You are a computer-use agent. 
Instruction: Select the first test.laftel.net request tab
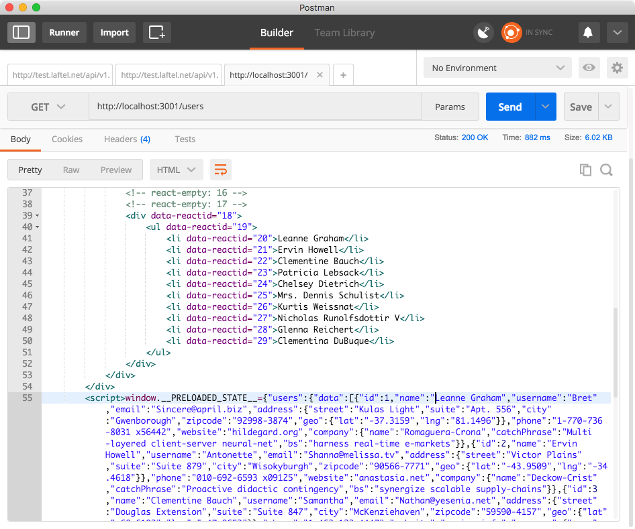60,75
